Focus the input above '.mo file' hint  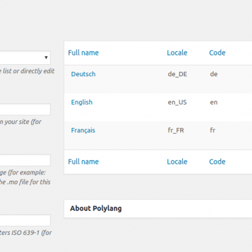(x=25, y=161)
